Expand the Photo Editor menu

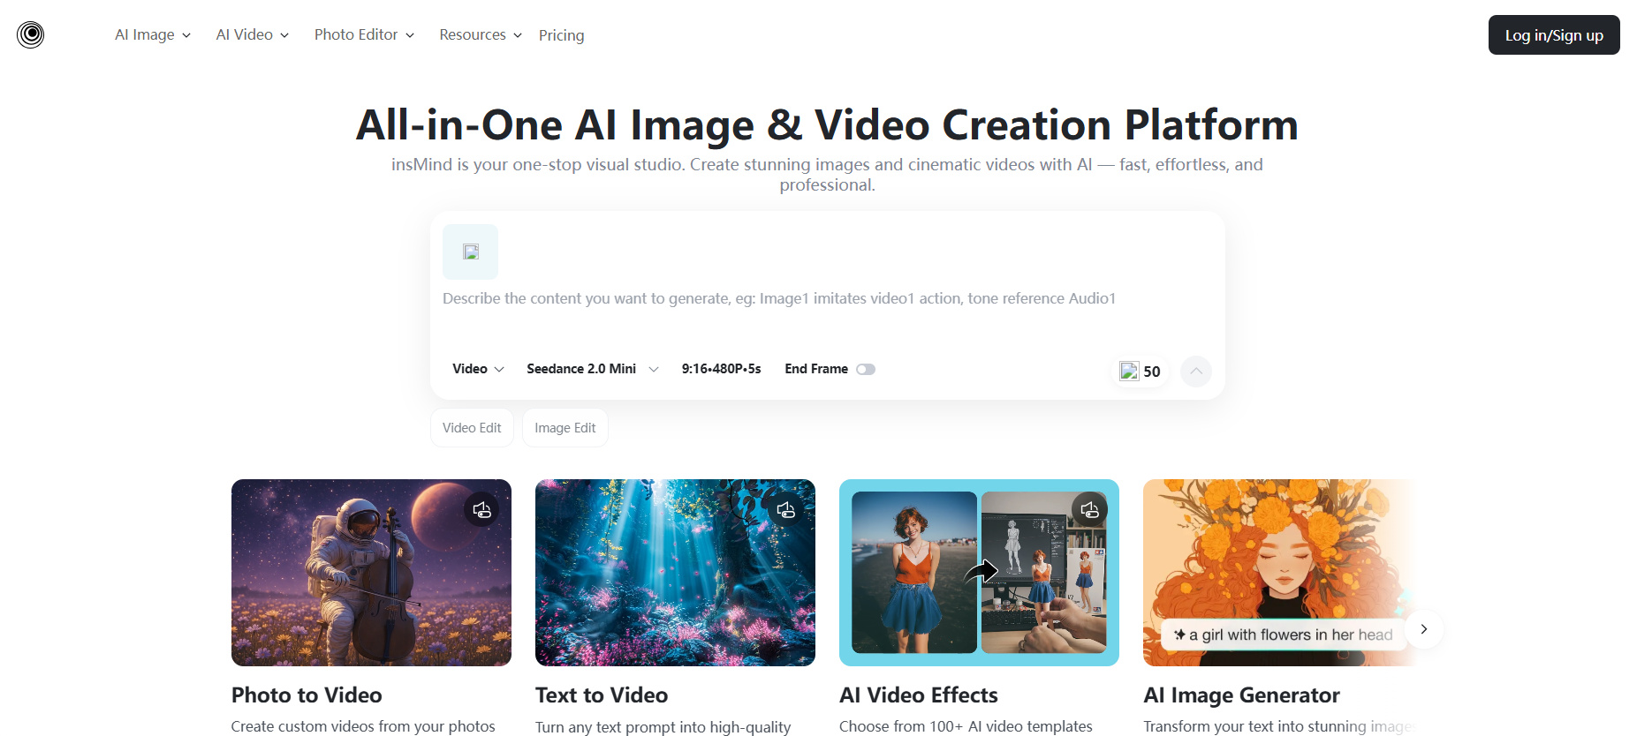pos(364,34)
